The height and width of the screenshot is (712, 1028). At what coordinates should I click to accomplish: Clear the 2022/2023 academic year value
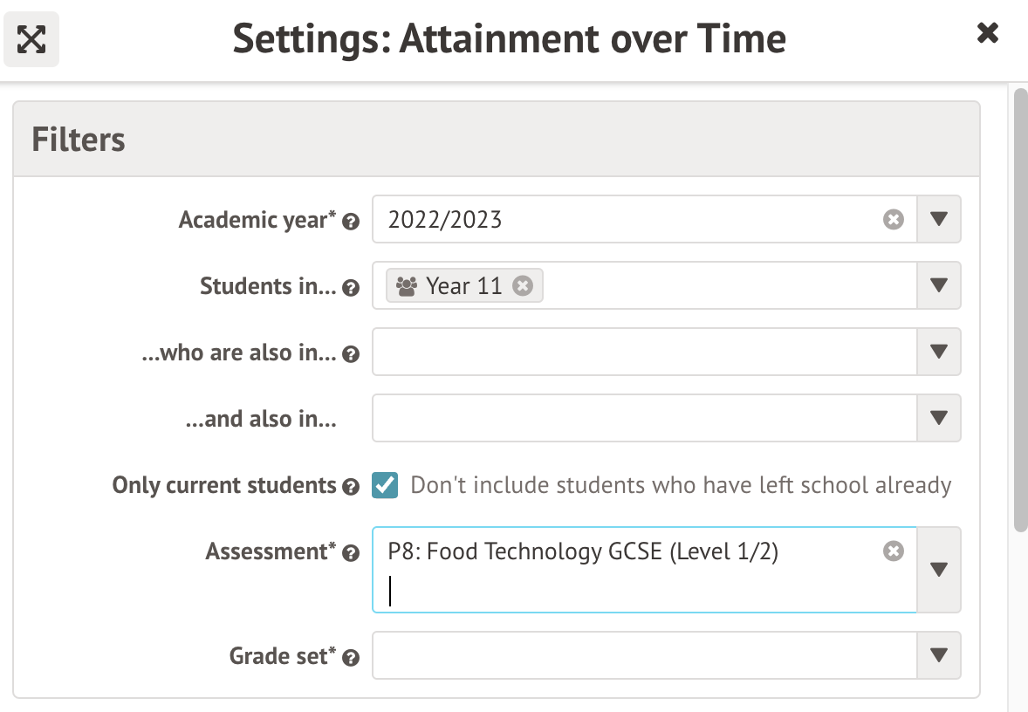tap(893, 219)
